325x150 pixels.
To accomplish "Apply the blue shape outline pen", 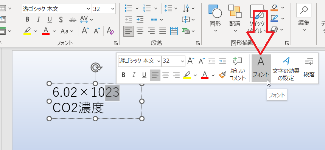I will 274,19.
